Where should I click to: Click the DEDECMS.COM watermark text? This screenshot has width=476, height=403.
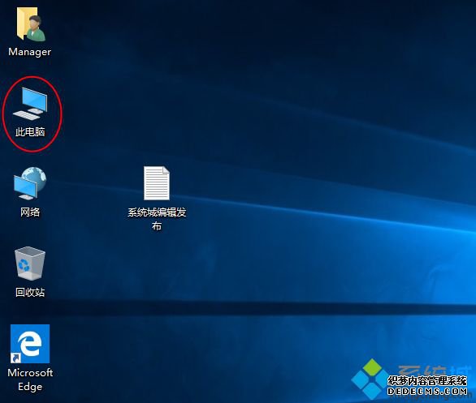[427, 391]
